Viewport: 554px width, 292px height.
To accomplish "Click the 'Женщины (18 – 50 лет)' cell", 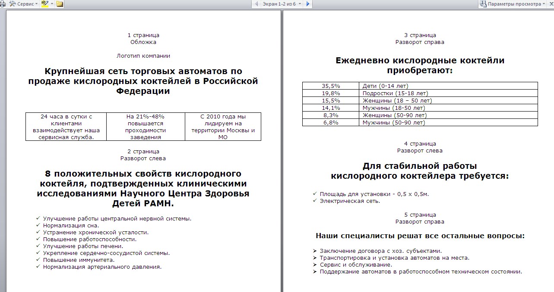I will click(x=448, y=100).
